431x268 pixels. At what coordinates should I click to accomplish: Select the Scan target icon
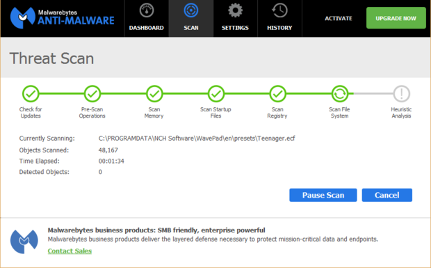(190, 10)
